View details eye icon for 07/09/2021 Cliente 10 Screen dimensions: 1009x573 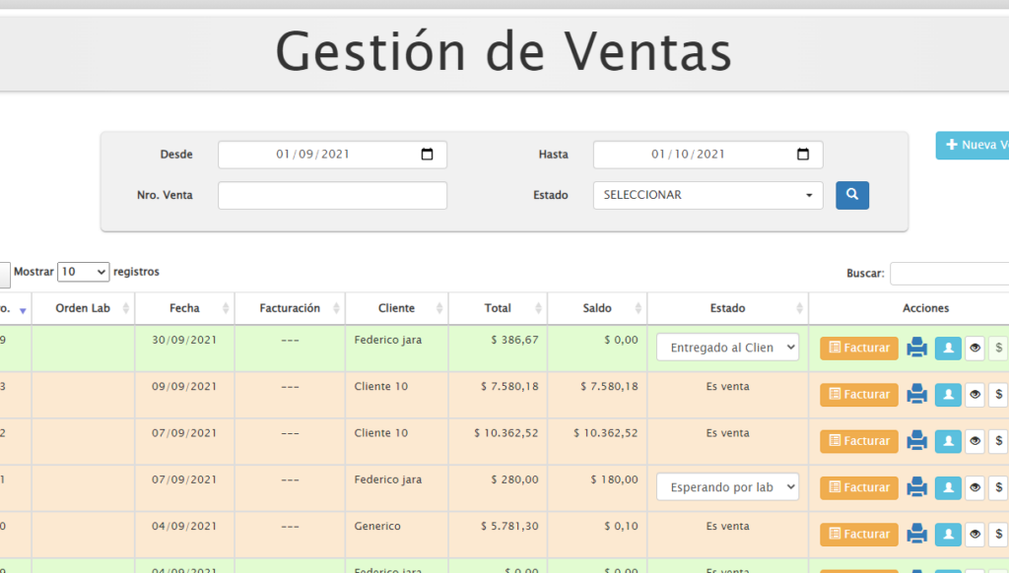(975, 441)
